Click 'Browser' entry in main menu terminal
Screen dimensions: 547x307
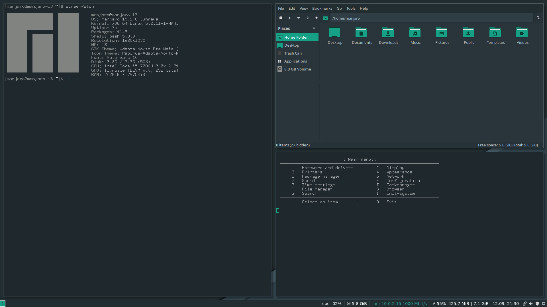point(395,189)
